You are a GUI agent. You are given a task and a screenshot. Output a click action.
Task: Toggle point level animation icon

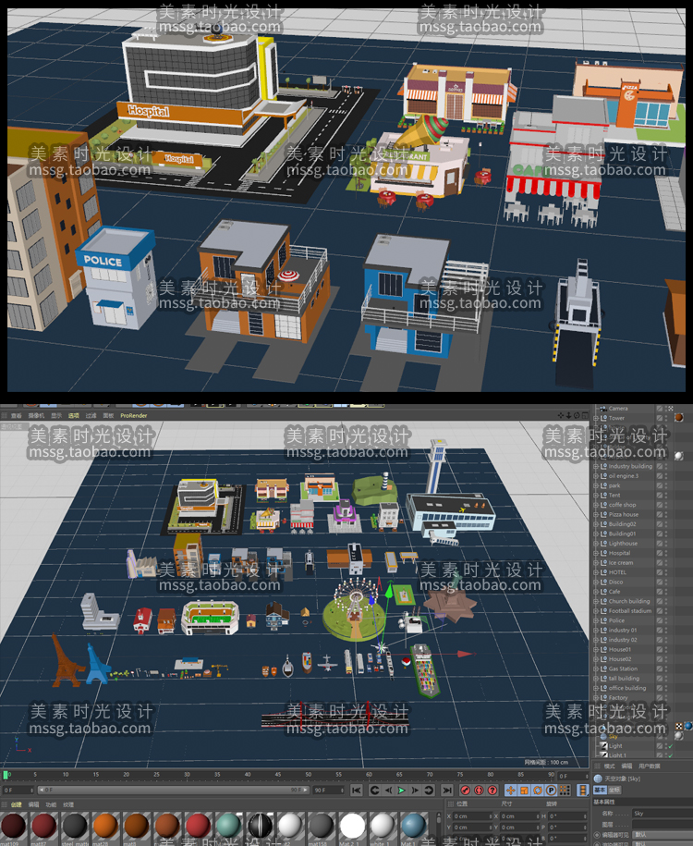(x=565, y=790)
